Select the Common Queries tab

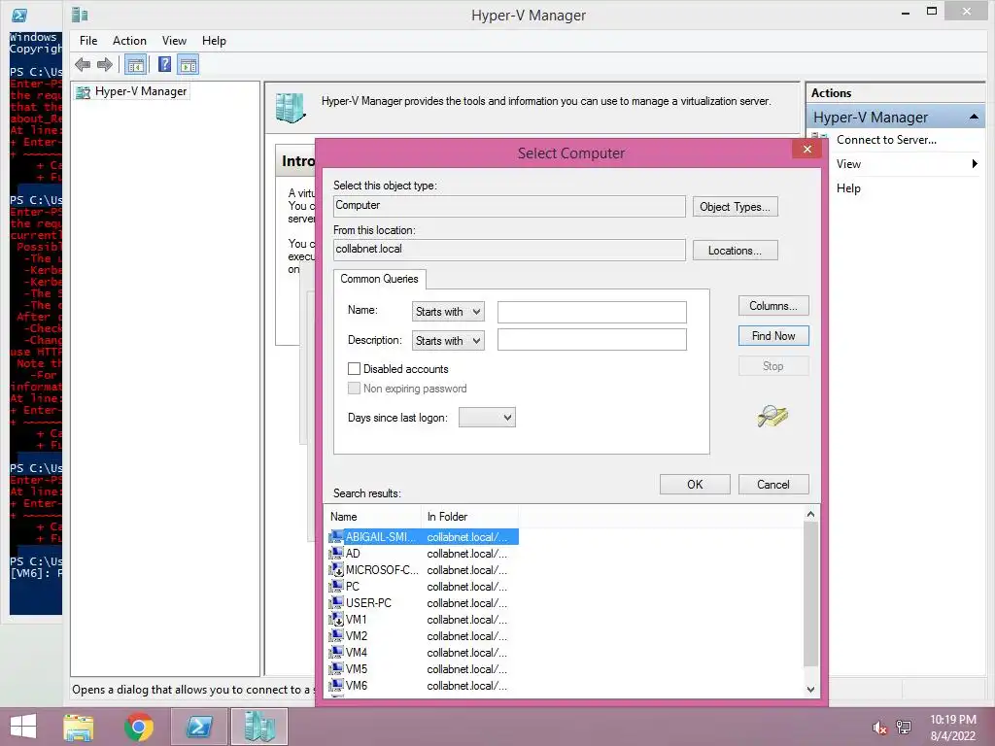pos(380,279)
